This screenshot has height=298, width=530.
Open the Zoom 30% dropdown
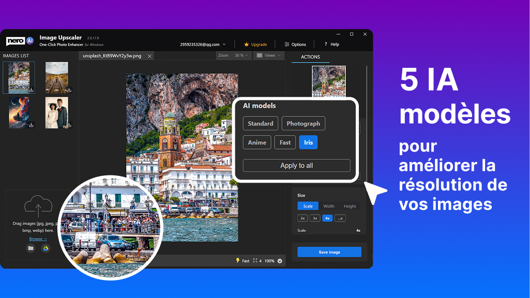tap(241, 55)
